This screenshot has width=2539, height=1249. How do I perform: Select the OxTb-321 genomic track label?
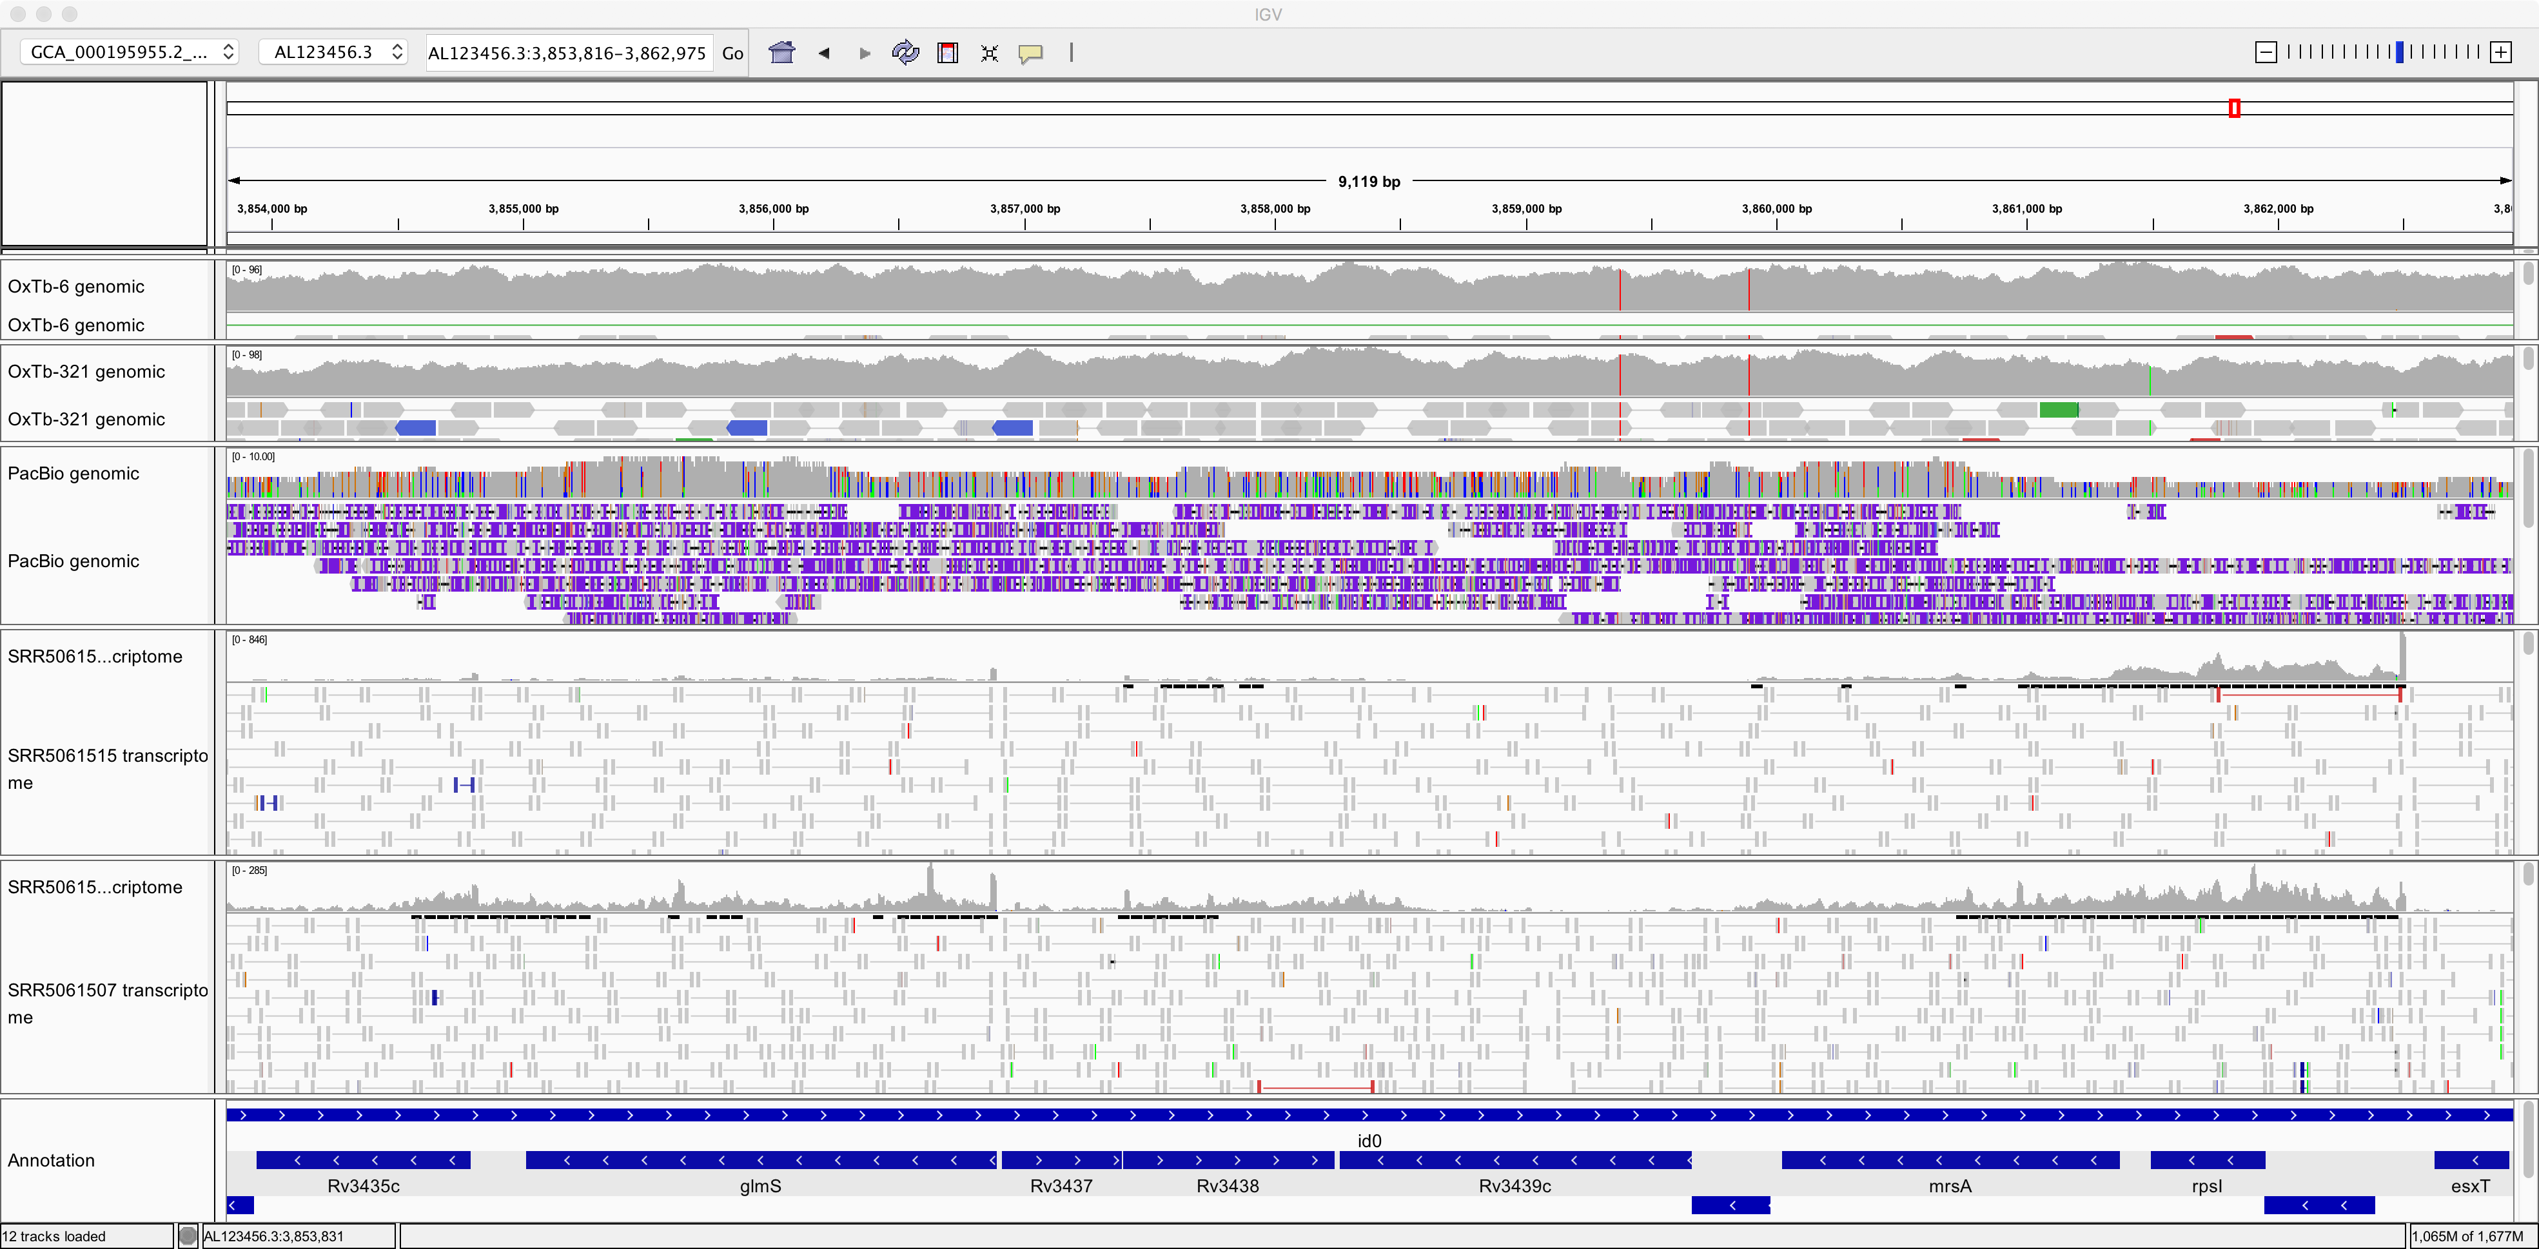(87, 371)
